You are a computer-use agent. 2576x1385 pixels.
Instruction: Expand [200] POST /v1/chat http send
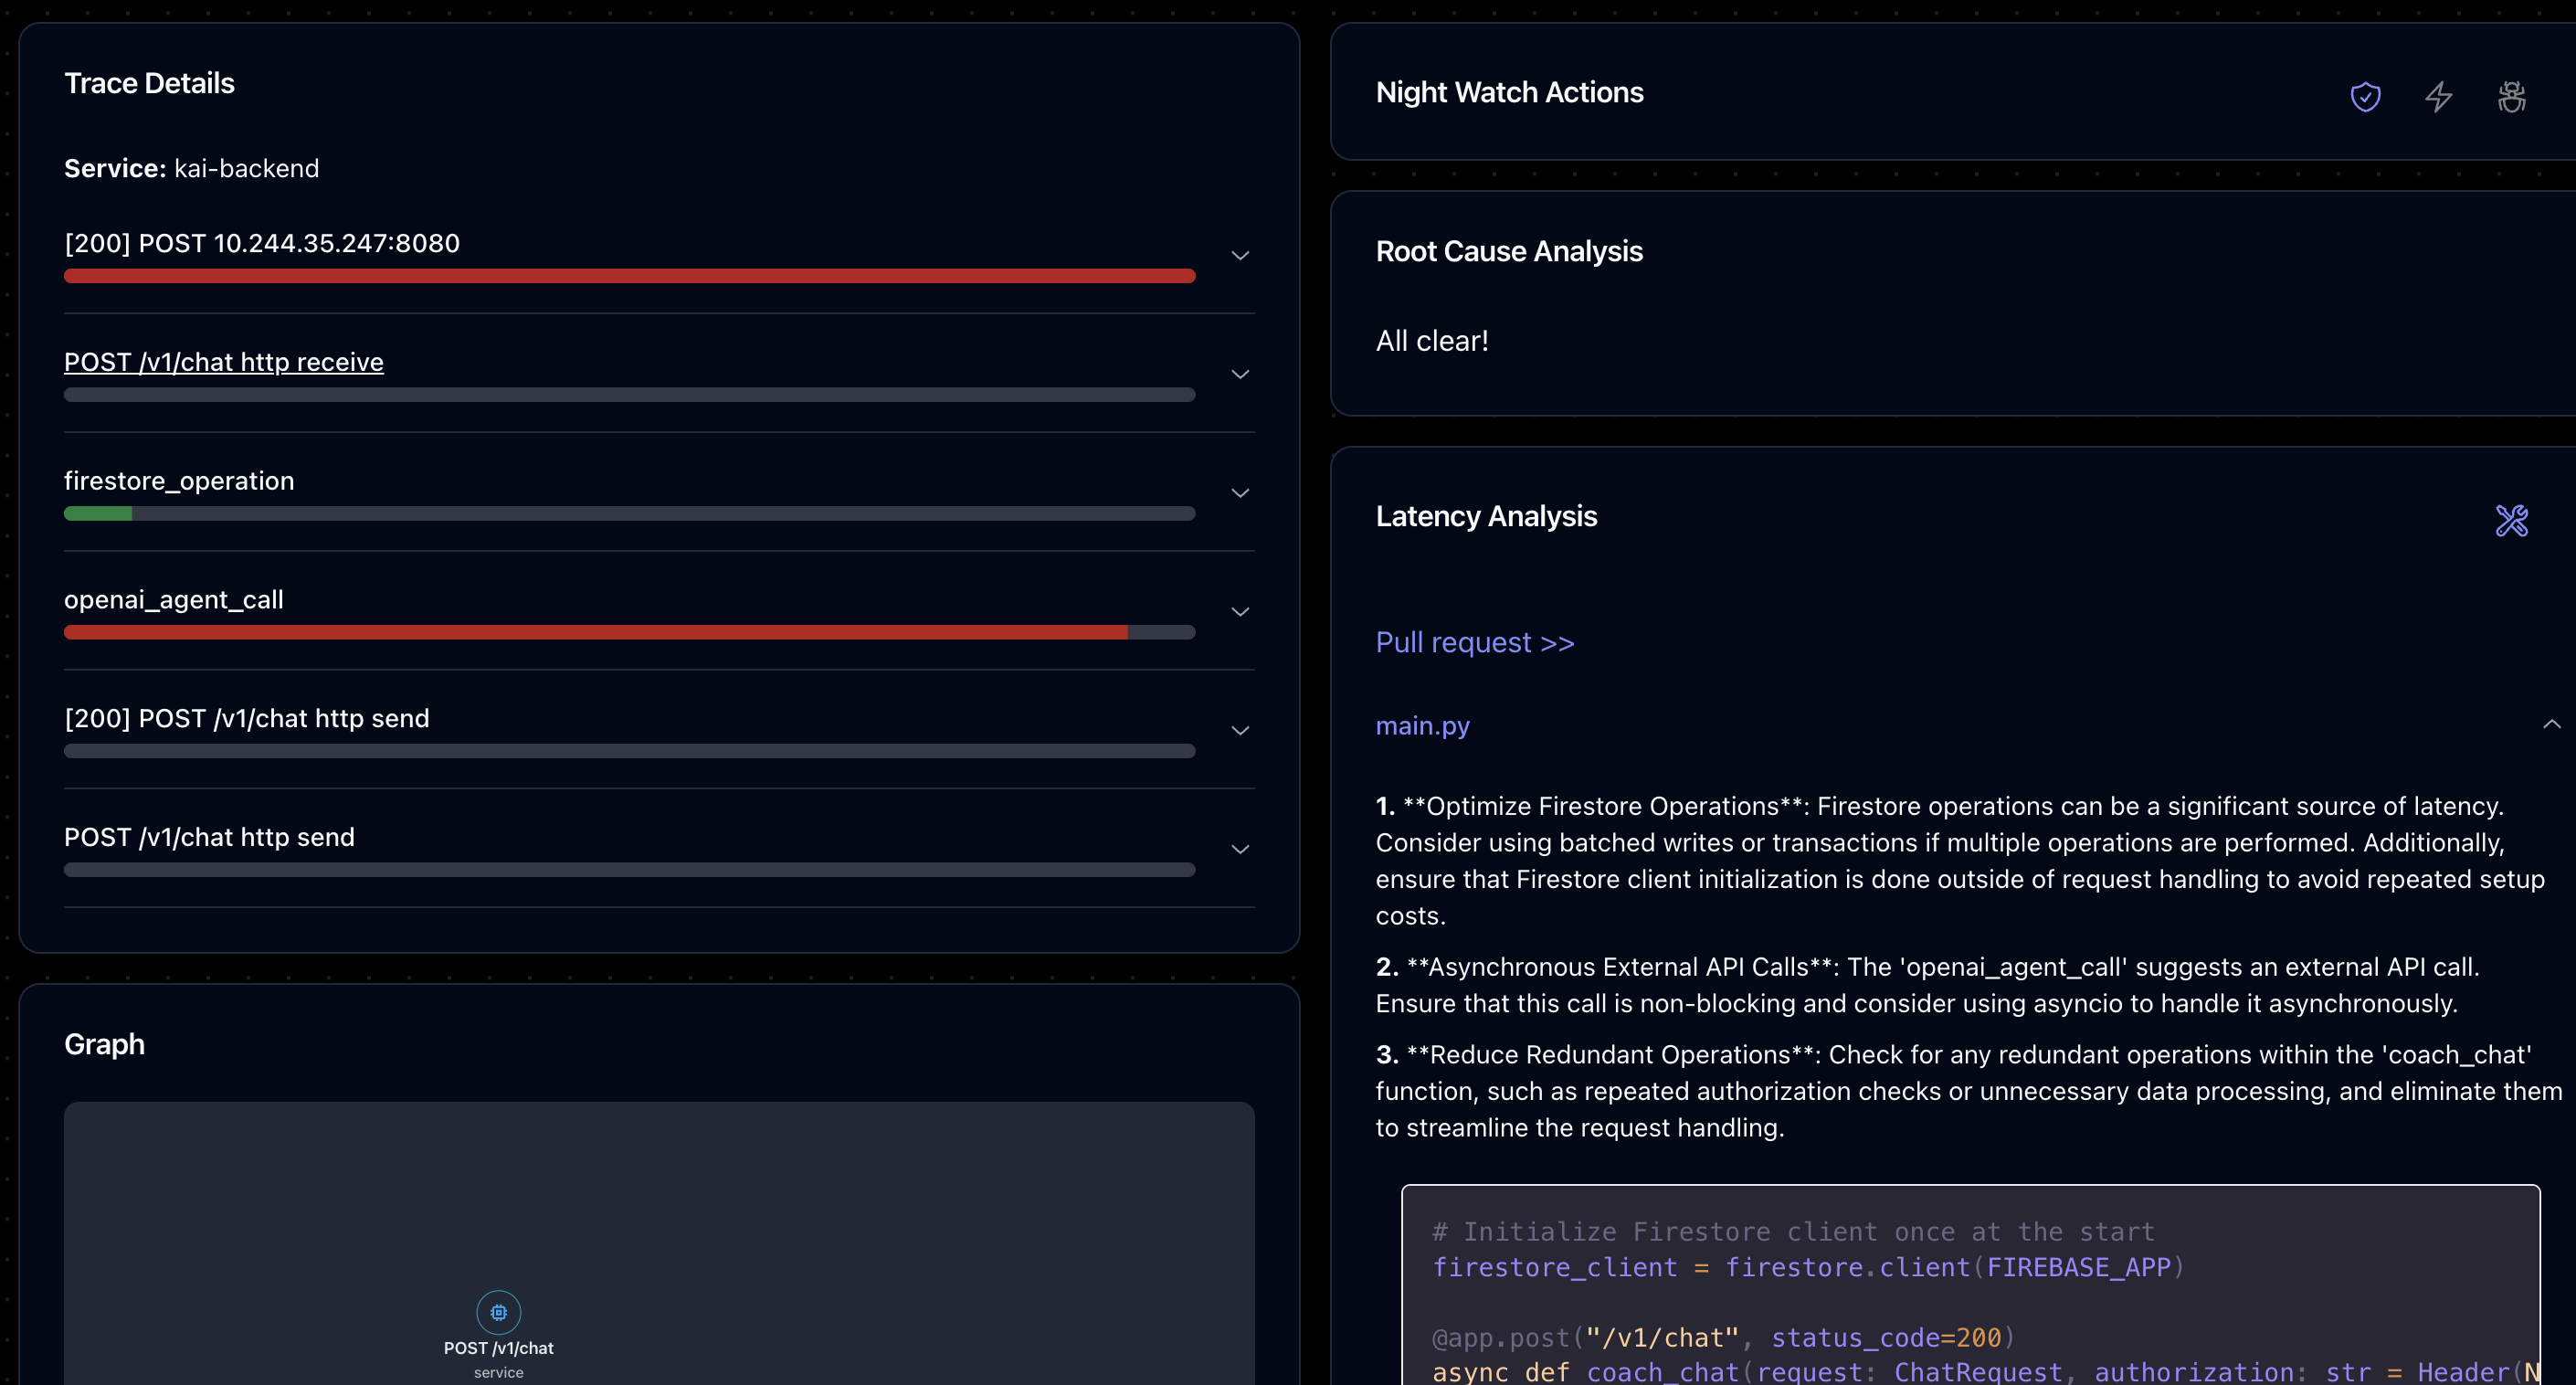point(1240,731)
